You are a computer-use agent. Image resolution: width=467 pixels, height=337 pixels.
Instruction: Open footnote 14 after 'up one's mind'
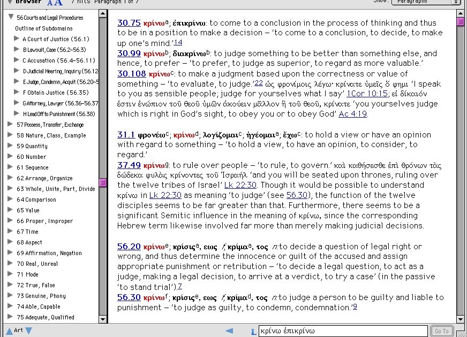click(178, 42)
